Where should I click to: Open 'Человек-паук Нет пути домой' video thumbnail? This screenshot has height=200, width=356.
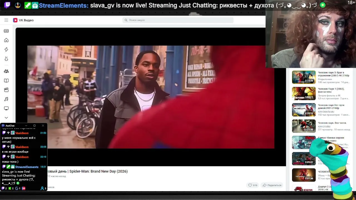pos(304,110)
